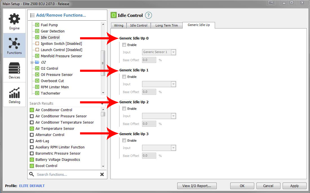The height and width of the screenshot is (193, 310).
Task: Click View I/O Report button
Action: (x=197, y=186)
